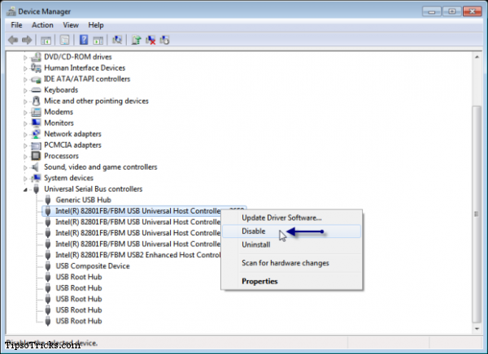Collapse Universal Serial Bus controllers node
The width and height of the screenshot is (488, 354).
coord(25,190)
